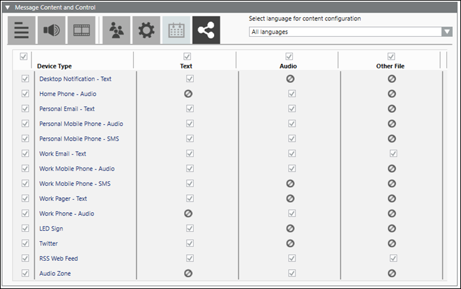
Task: Click the audio speaker icon
Action: click(x=51, y=30)
